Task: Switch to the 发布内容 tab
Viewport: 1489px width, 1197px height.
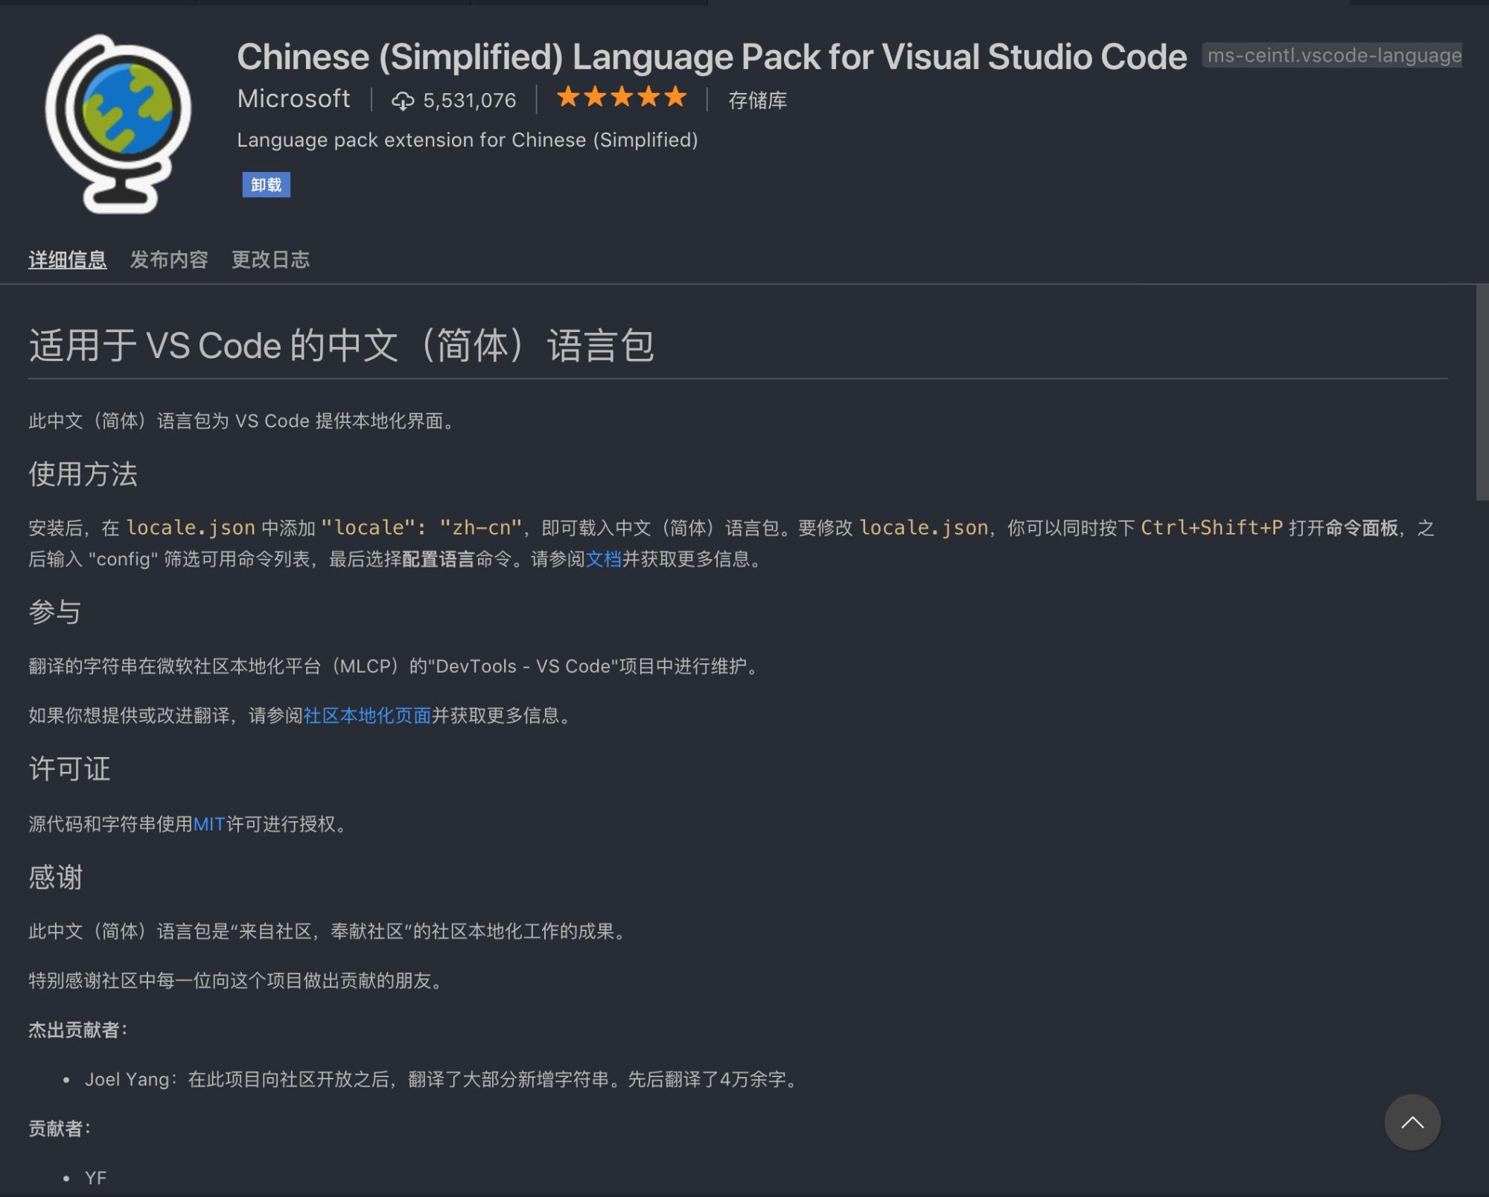Action: pyautogui.click(x=169, y=260)
